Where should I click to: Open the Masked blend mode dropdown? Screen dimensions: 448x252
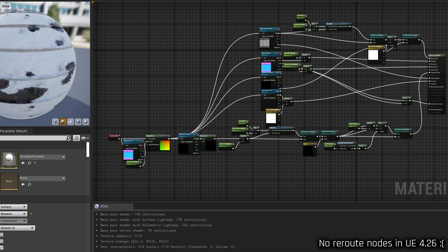pos(13,214)
